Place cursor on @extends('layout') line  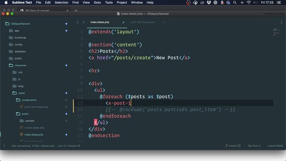(x=114, y=32)
